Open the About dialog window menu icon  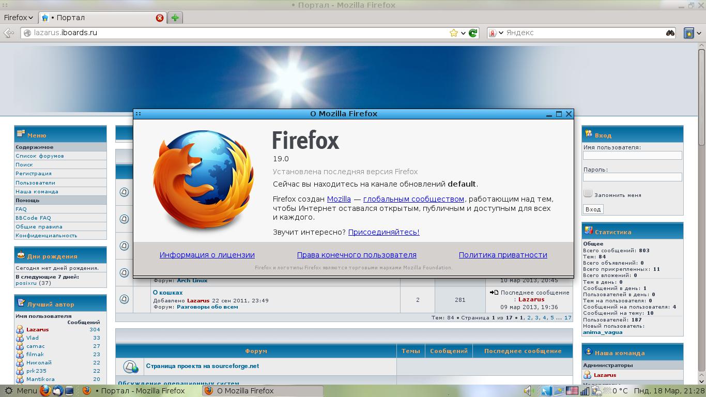click(138, 114)
